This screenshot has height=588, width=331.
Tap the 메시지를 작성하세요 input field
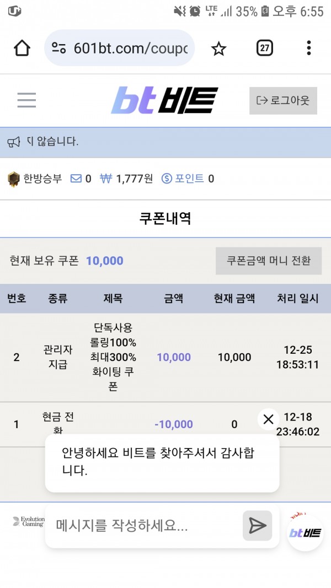click(x=144, y=525)
